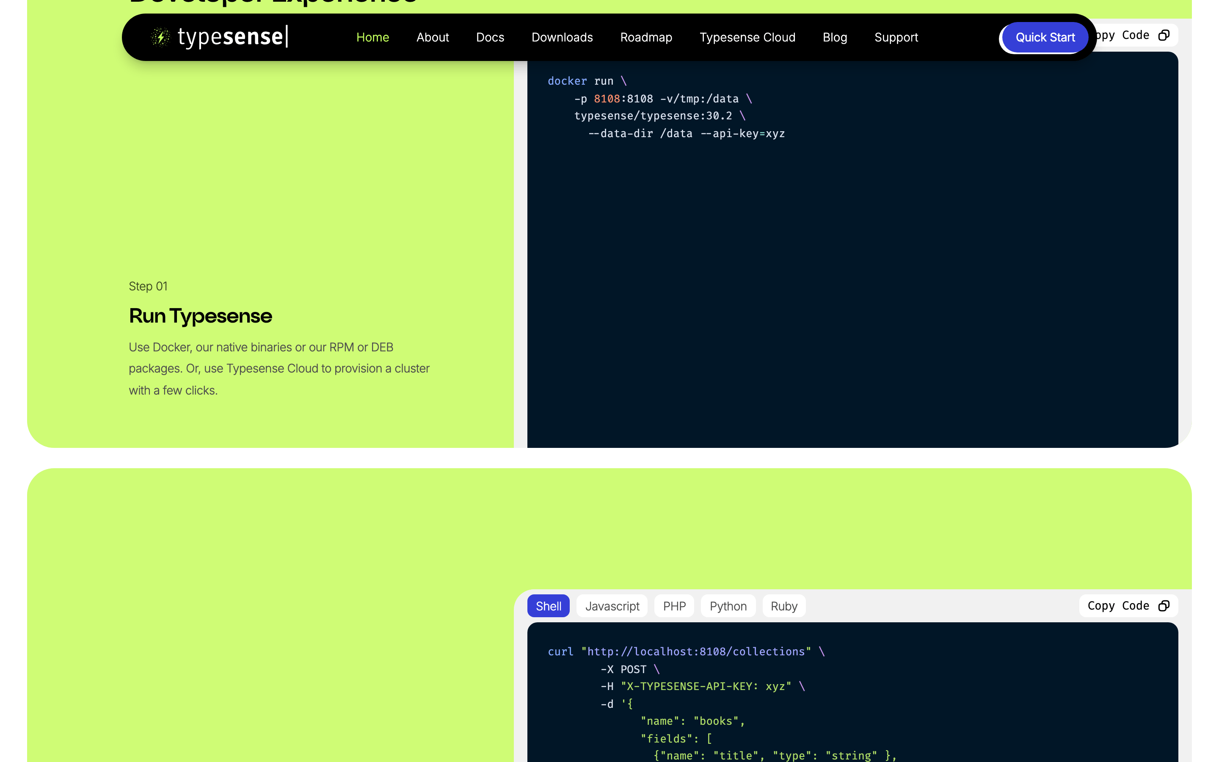Click the Typesense logo icon

pos(160,37)
